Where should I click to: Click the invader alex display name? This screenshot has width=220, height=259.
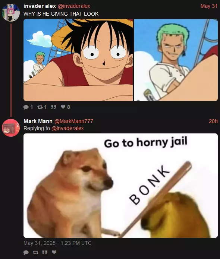[40, 6]
